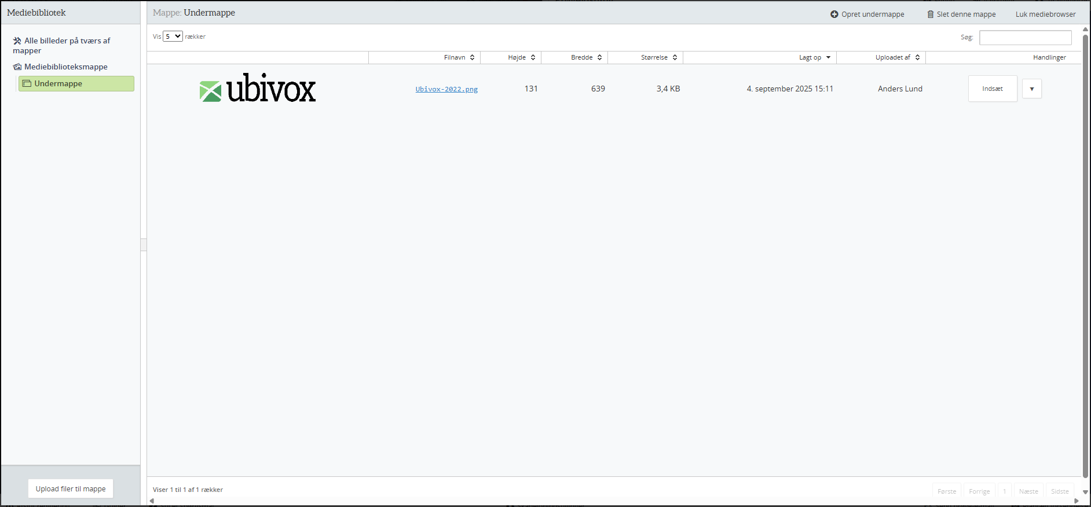Click the Søg search input field

click(1025, 38)
